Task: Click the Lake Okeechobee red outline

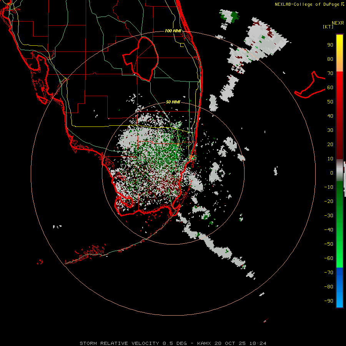Action: [x=140, y=59]
